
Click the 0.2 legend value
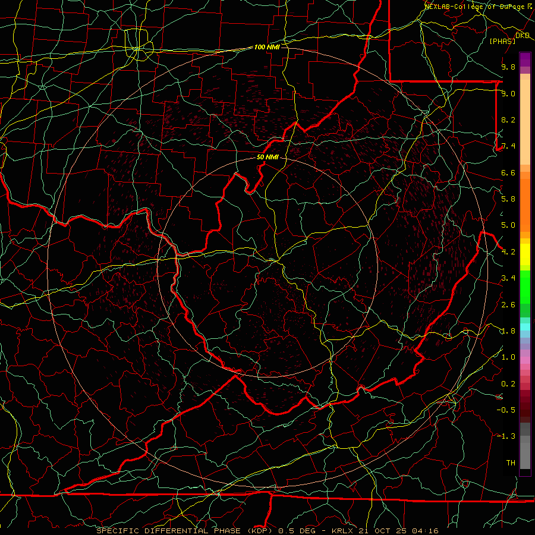click(508, 384)
